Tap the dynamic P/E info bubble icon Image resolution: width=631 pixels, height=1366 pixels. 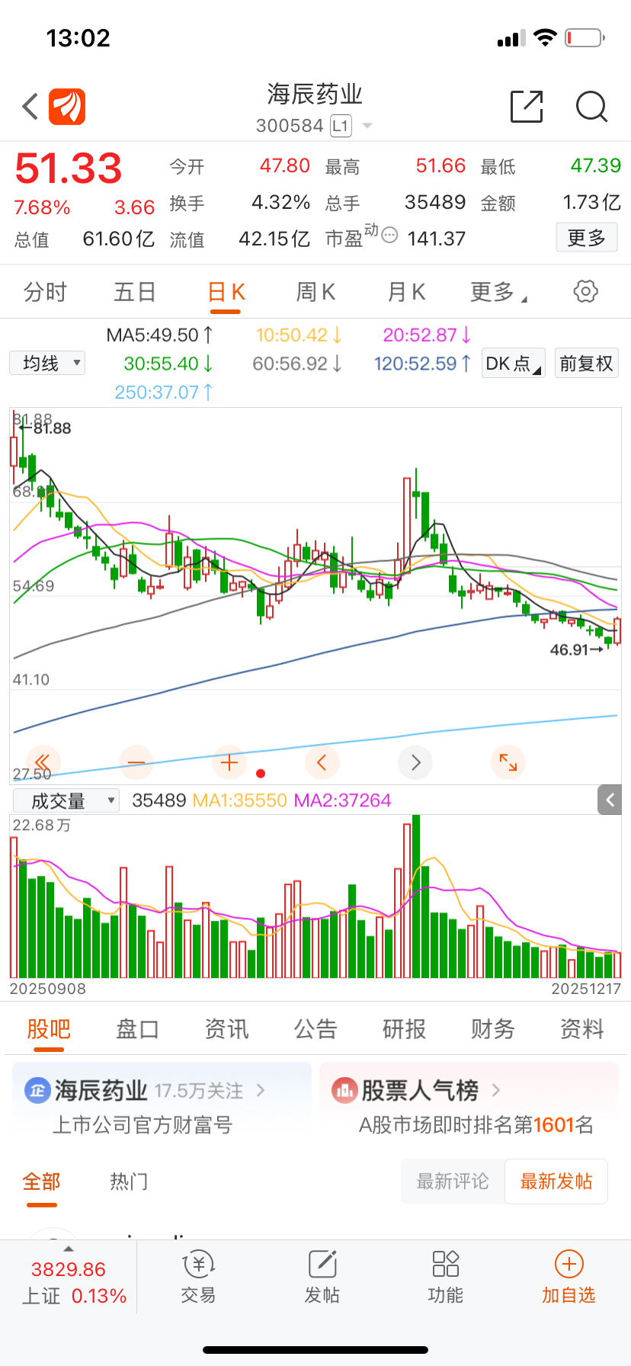click(389, 235)
